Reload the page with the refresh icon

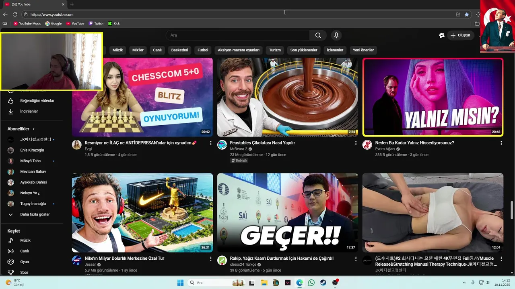pyautogui.click(x=15, y=14)
